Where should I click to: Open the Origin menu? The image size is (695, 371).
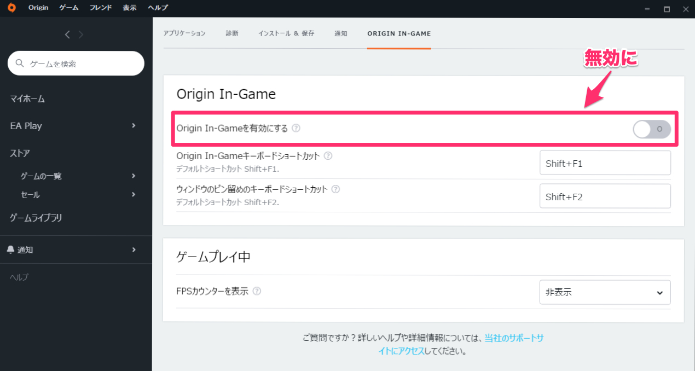(38, 8)
